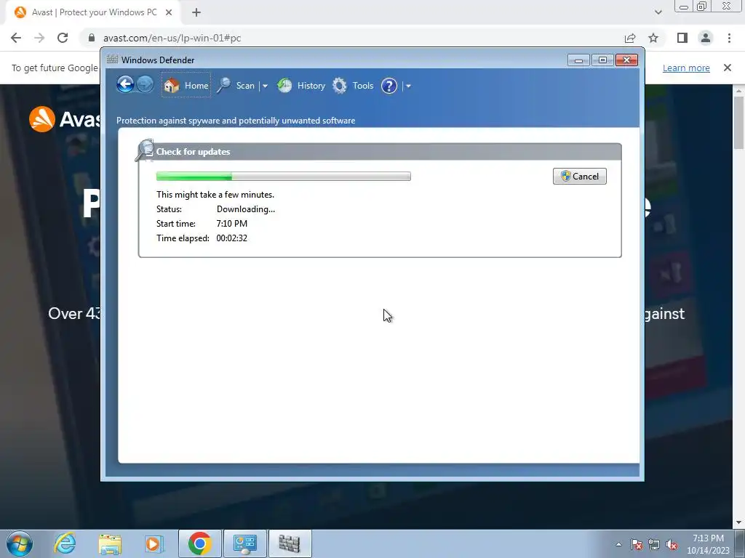
Task: Open Windows Defender Tools
Action: tap(353, 86)
